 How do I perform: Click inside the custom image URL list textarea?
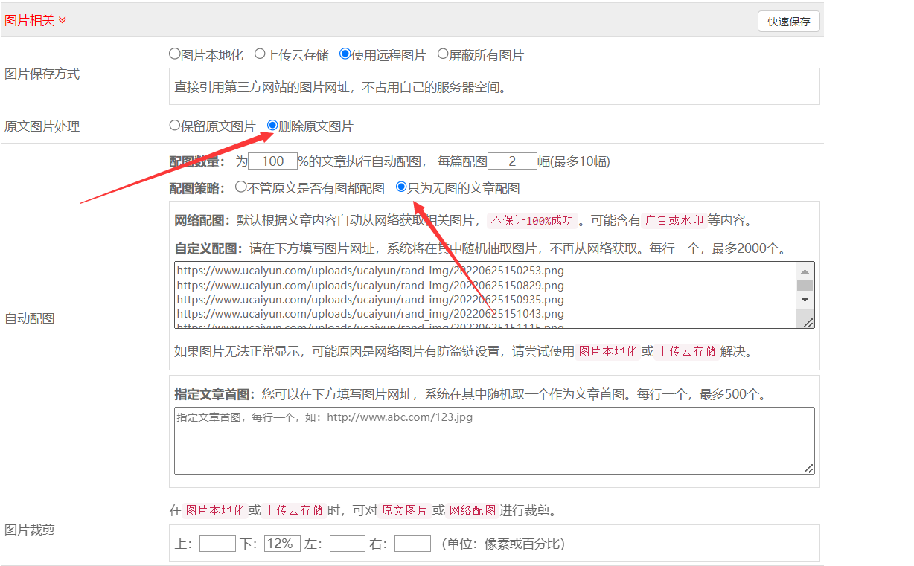(484, 295)
